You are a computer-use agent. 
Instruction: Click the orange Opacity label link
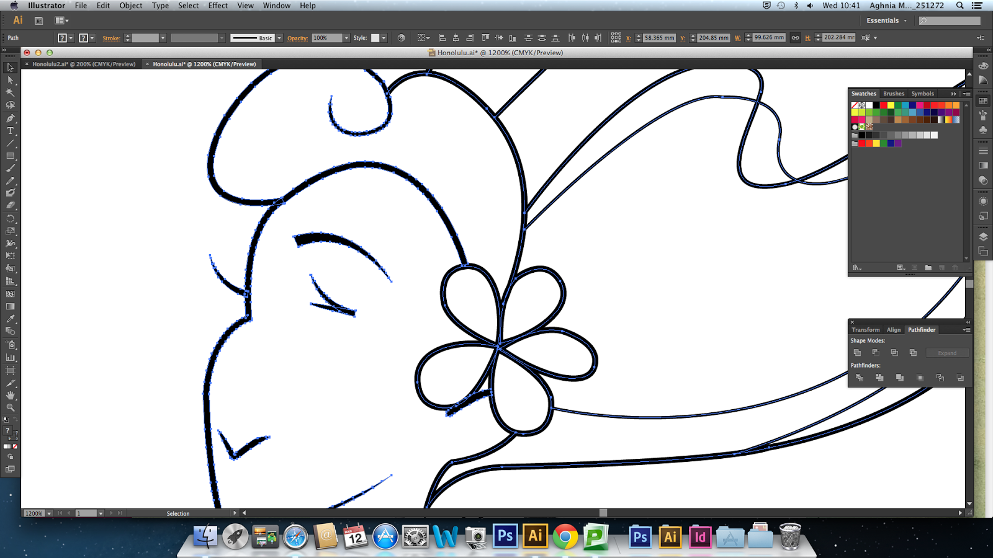[x=297, y=38]
